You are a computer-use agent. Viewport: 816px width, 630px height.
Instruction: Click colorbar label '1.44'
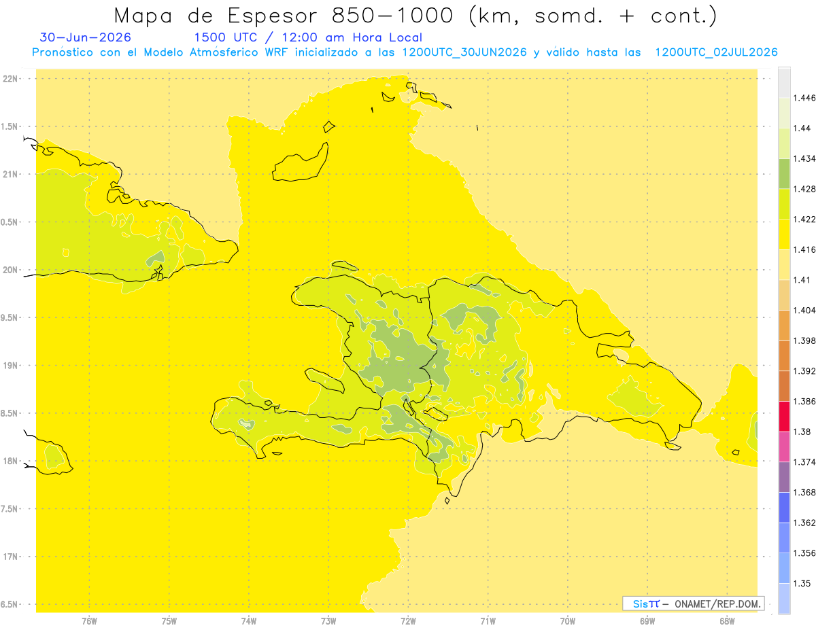point(802,128)
